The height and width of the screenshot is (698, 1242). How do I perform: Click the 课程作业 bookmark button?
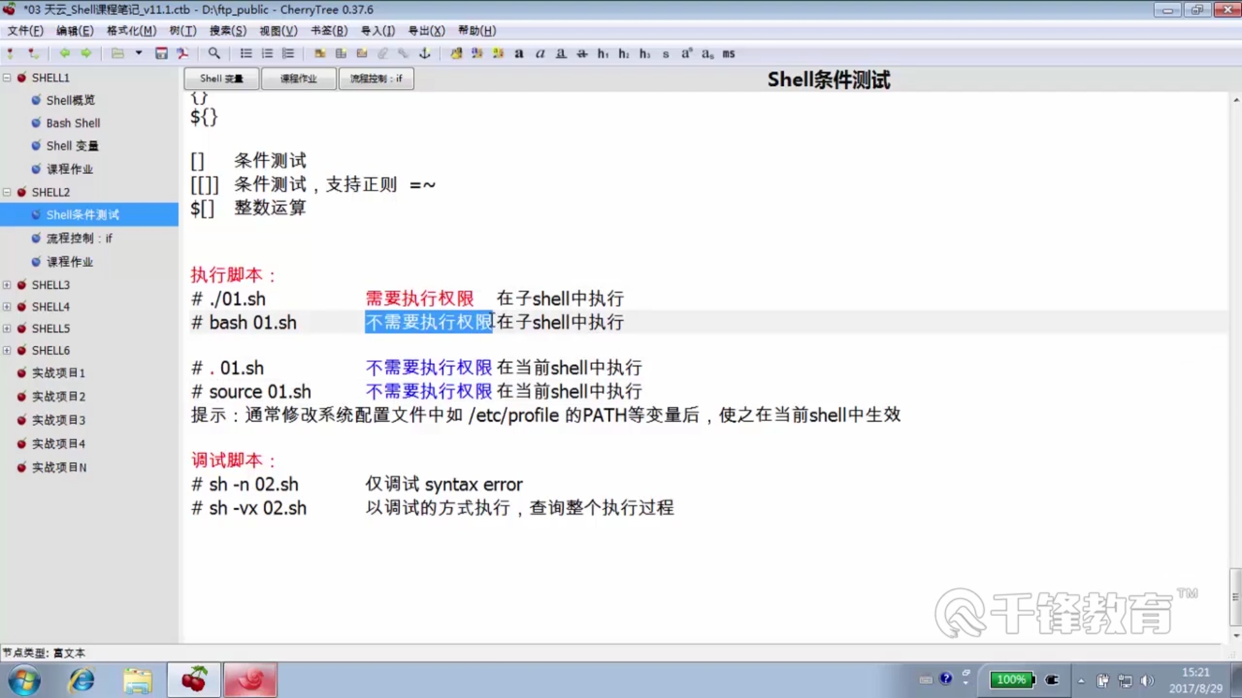point(298,78)
